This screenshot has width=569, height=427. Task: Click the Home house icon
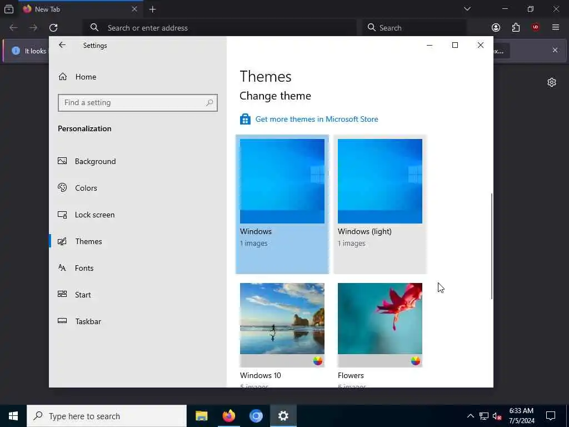[63, 76]
